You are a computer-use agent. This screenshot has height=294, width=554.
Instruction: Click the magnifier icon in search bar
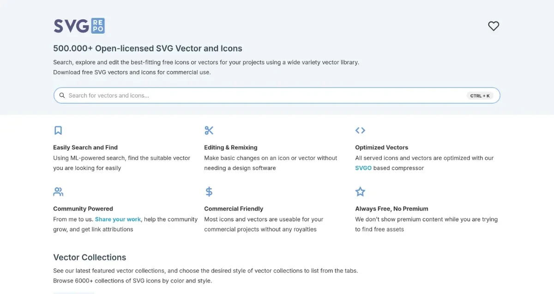tap(62, 95)
